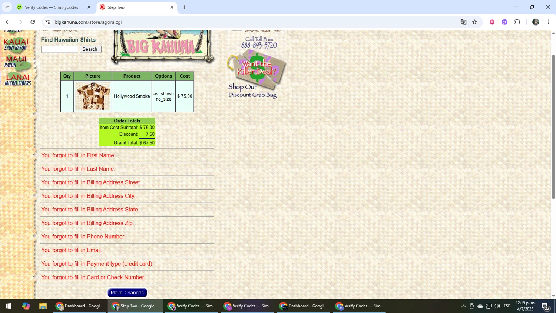The image size is (556, 313).
Task: Open the notification center icon
Action: 546,306
